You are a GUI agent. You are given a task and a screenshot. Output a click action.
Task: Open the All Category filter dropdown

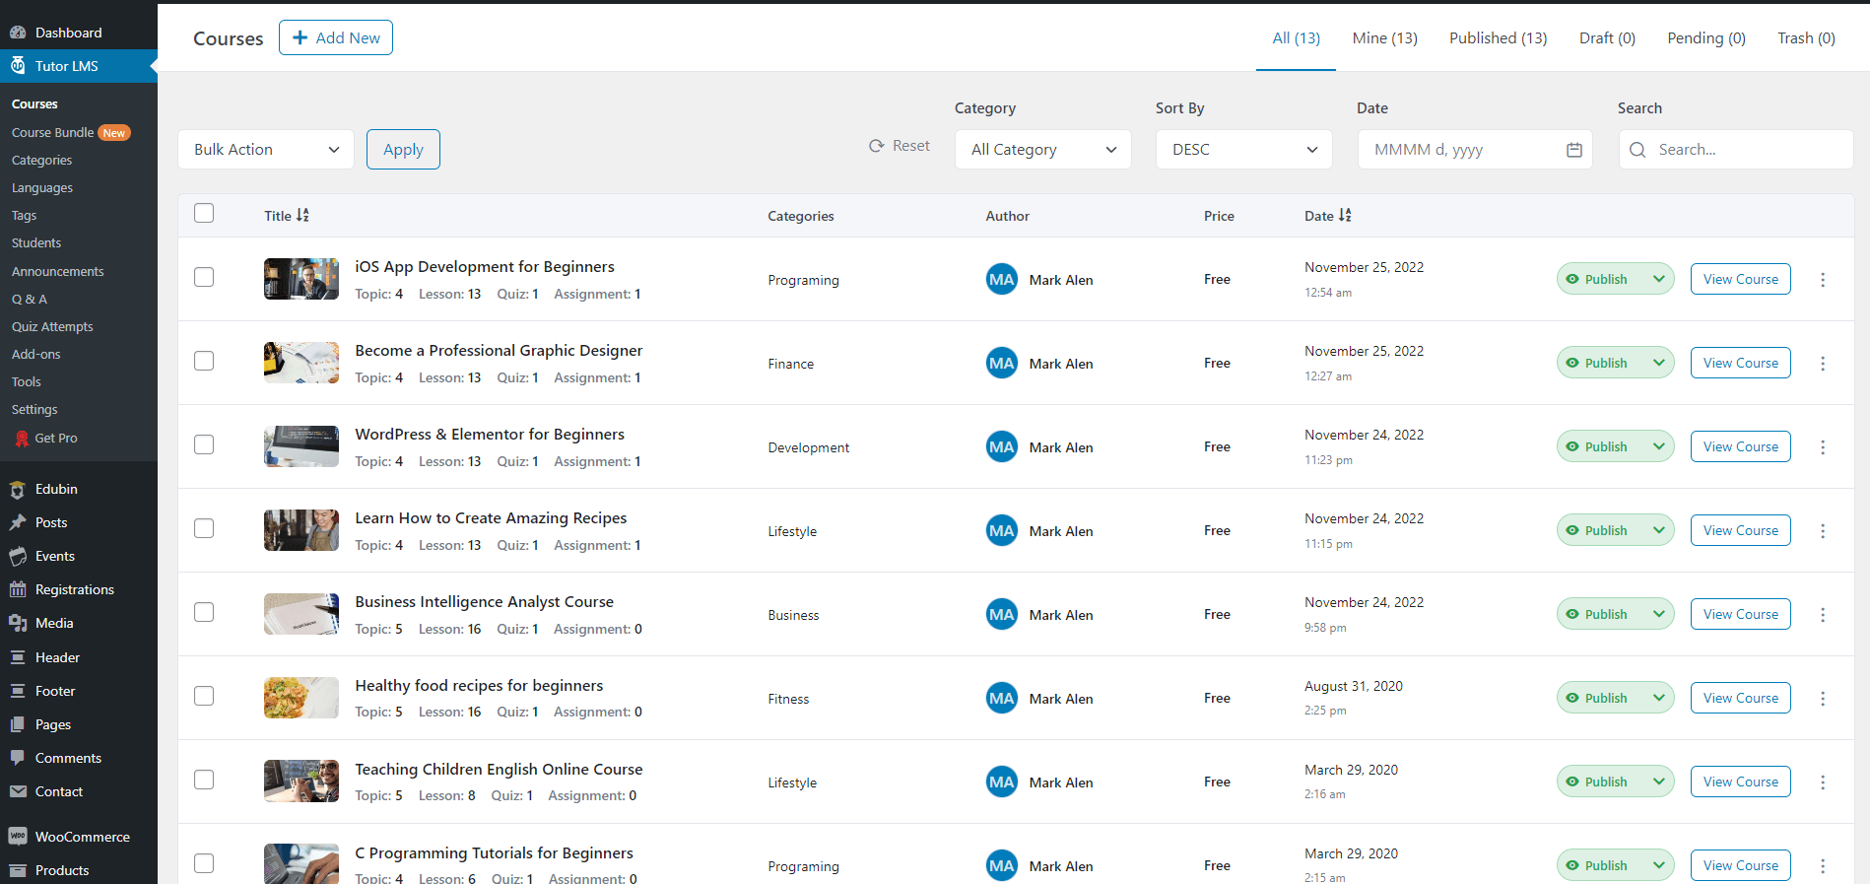1042,150
